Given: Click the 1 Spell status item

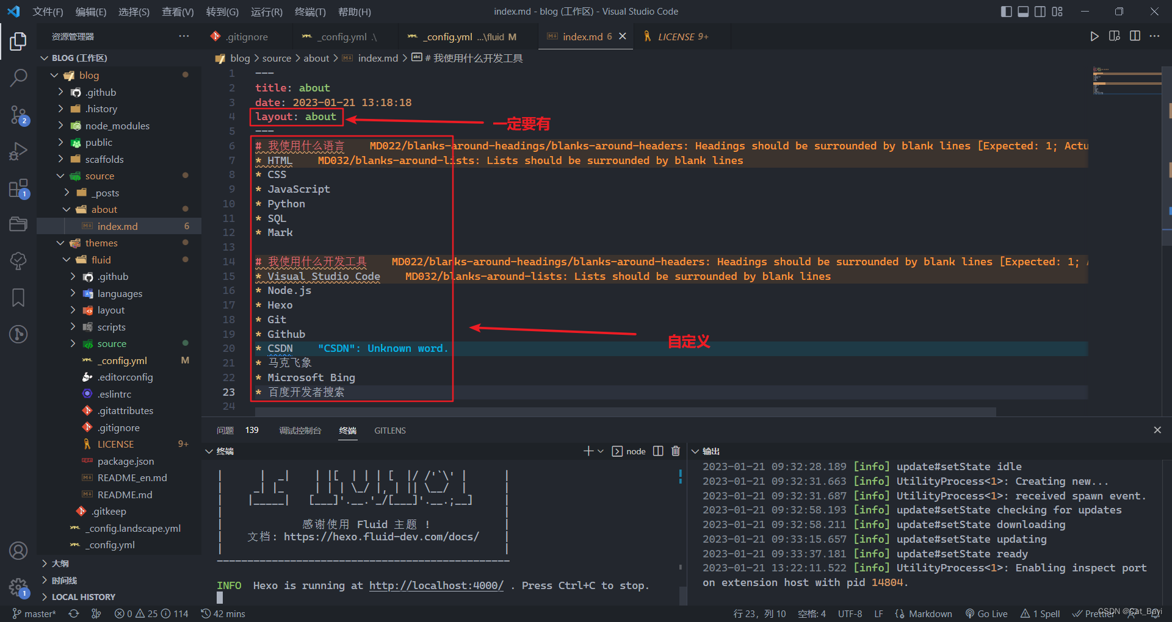Looking at the screenshot, I should point(1040,613).
